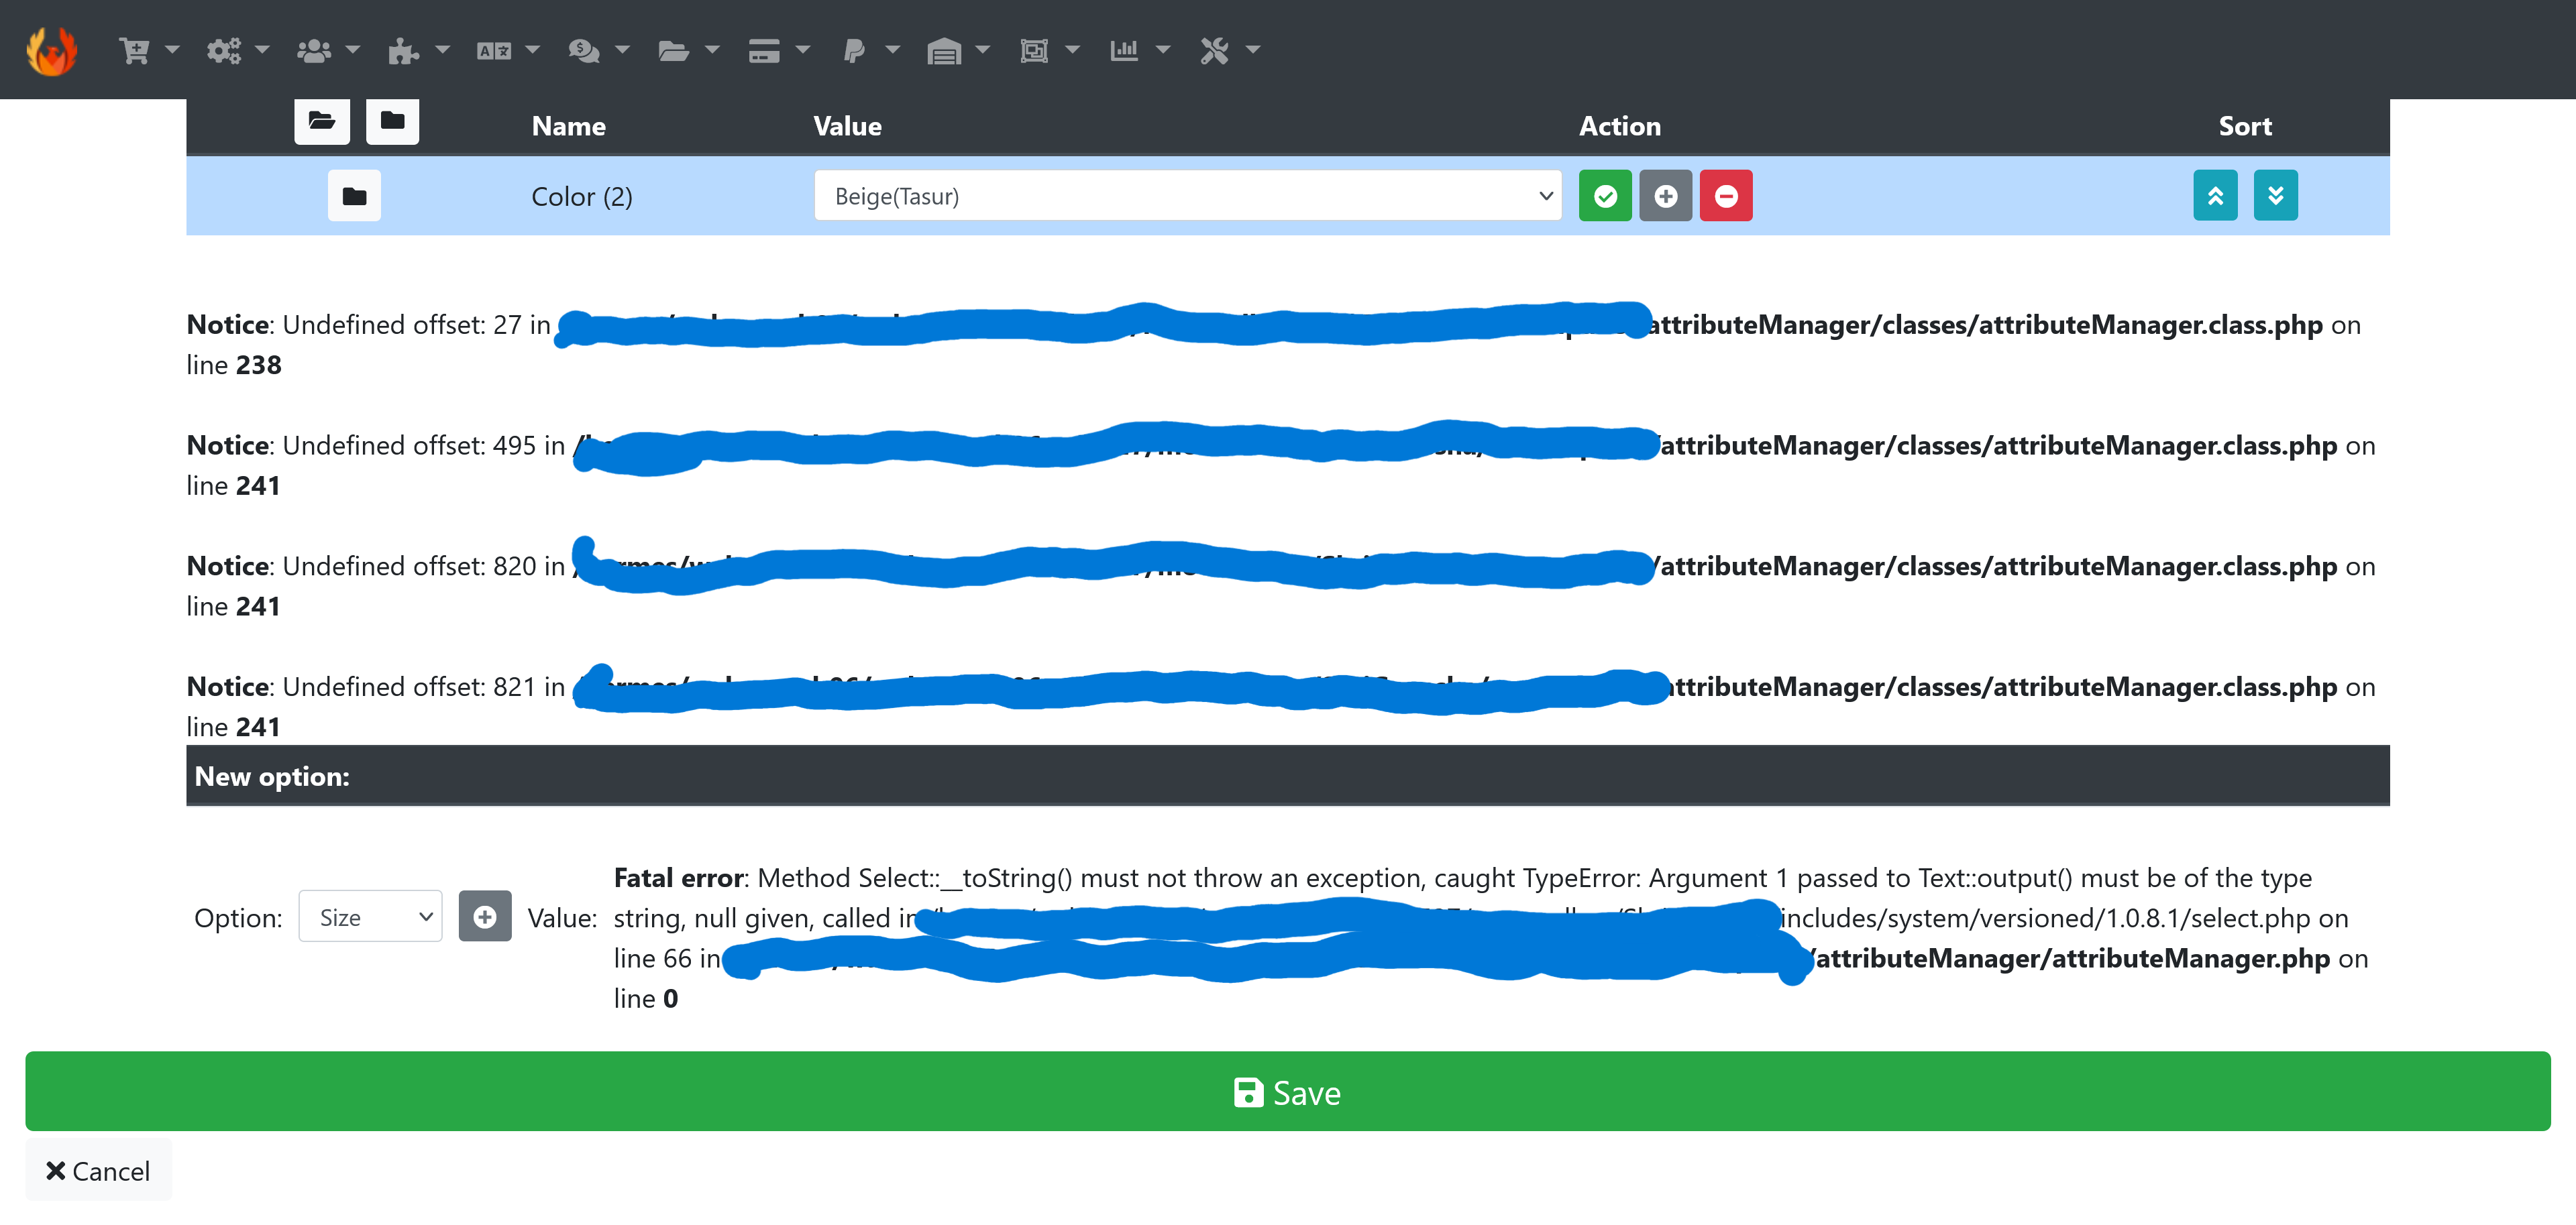The image size is (2576, 1225).
Task: Open the warehouse menu icon
Action: 944,50
